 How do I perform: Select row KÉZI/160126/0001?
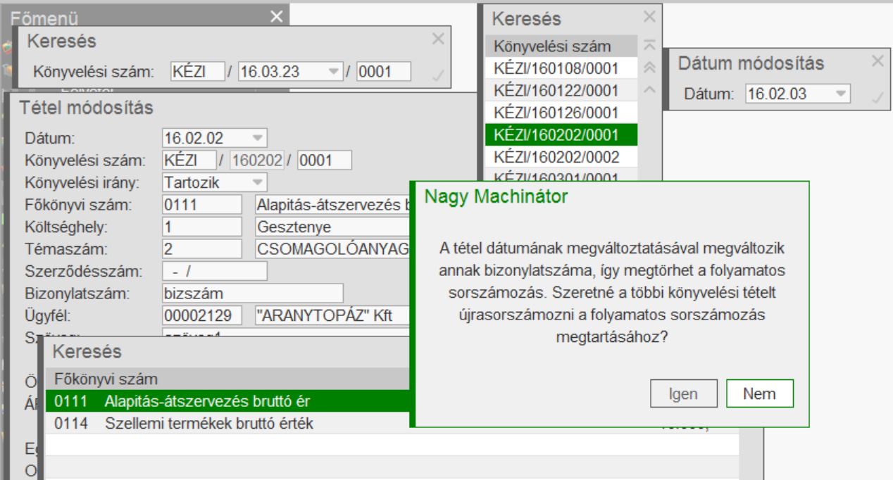[561, 113]
